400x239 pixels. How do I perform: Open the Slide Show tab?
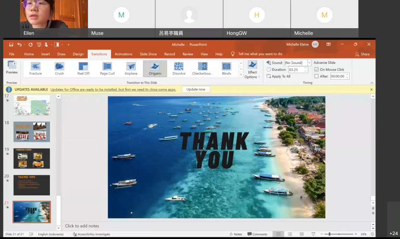coord(148,54)
